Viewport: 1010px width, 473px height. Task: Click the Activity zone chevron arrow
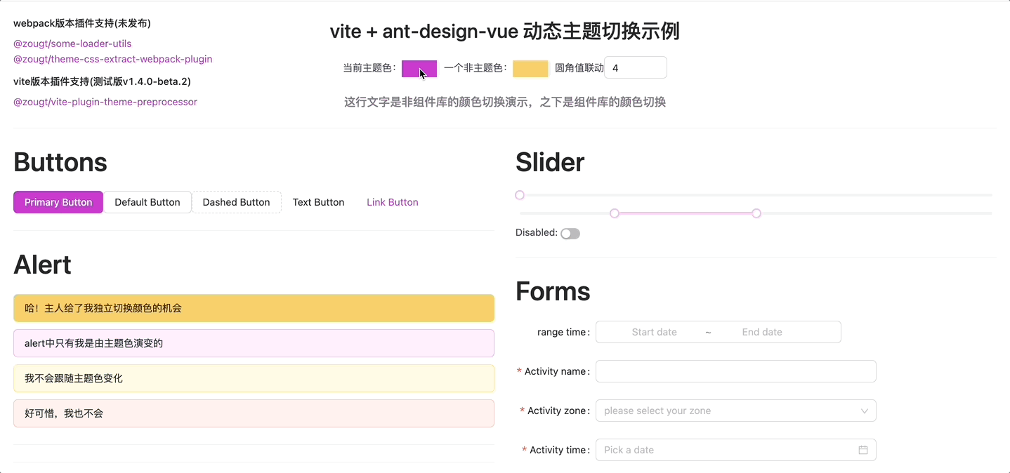point(865,411)
